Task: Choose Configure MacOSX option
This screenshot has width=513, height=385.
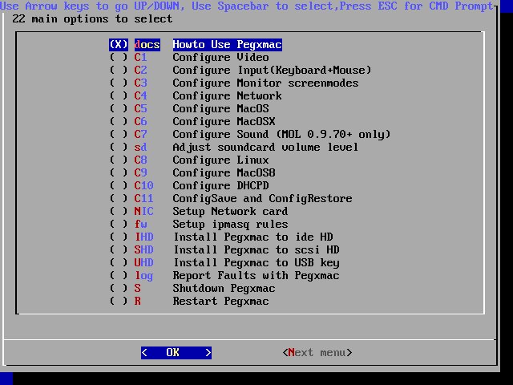Action: coord(224,121)
